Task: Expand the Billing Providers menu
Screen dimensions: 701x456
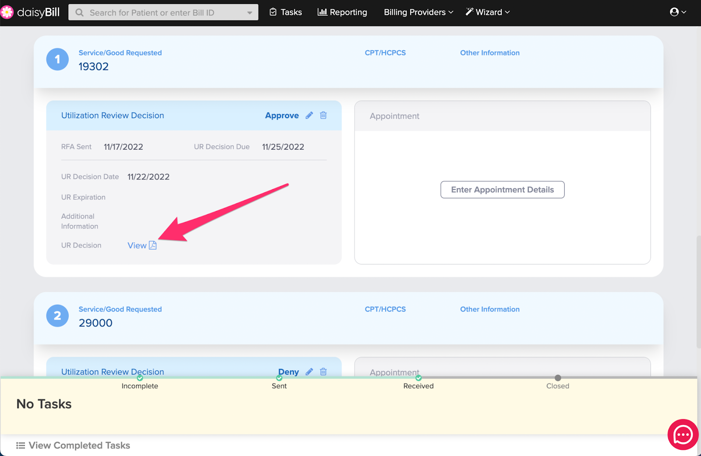Action: coord(418,12)
